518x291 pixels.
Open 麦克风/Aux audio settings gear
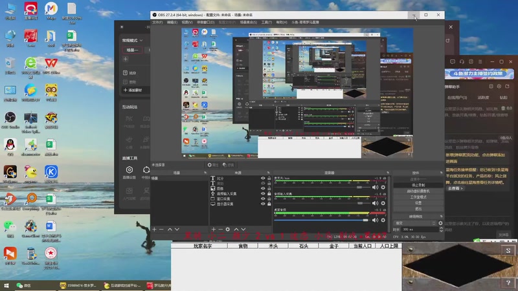383,187
